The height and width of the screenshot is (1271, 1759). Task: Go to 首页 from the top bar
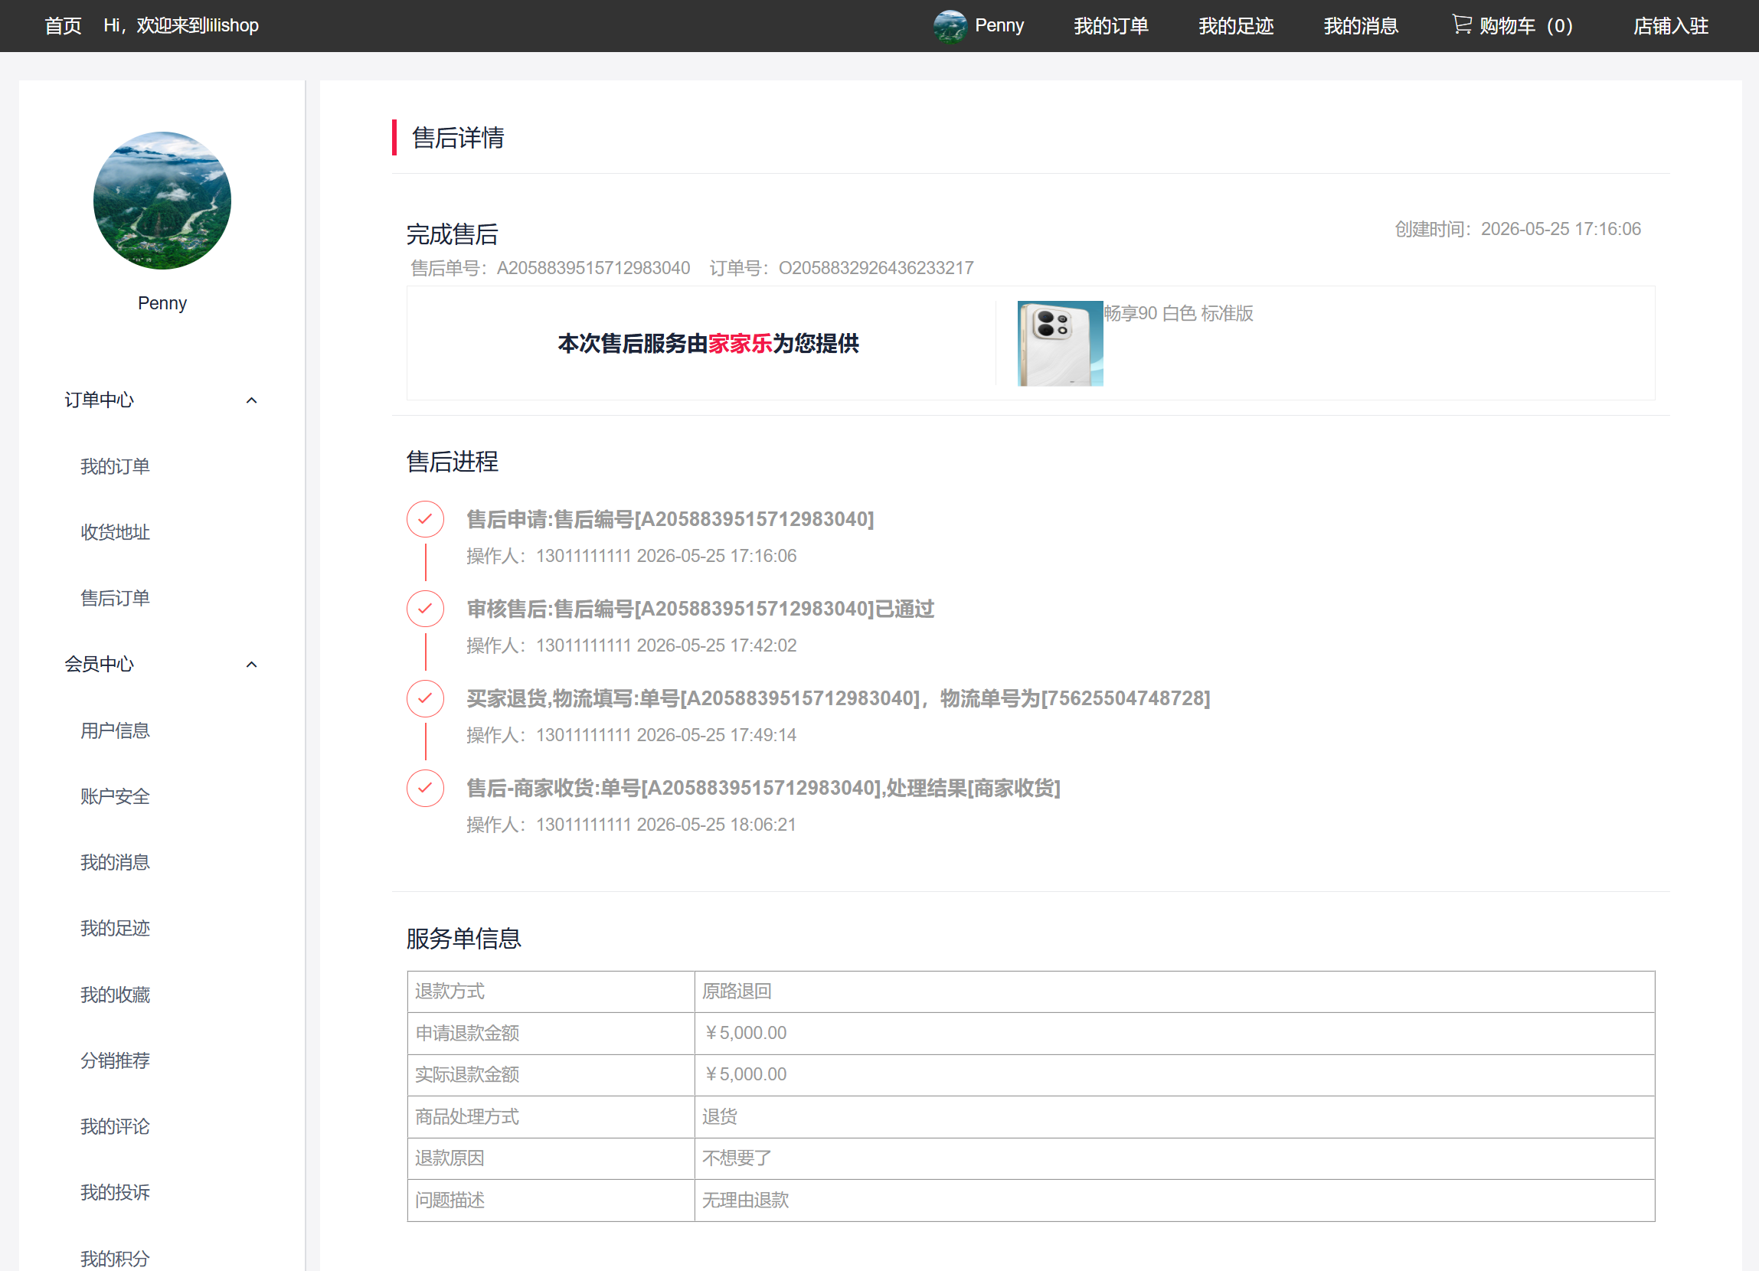pyautogui.click(x=63, y=25)
